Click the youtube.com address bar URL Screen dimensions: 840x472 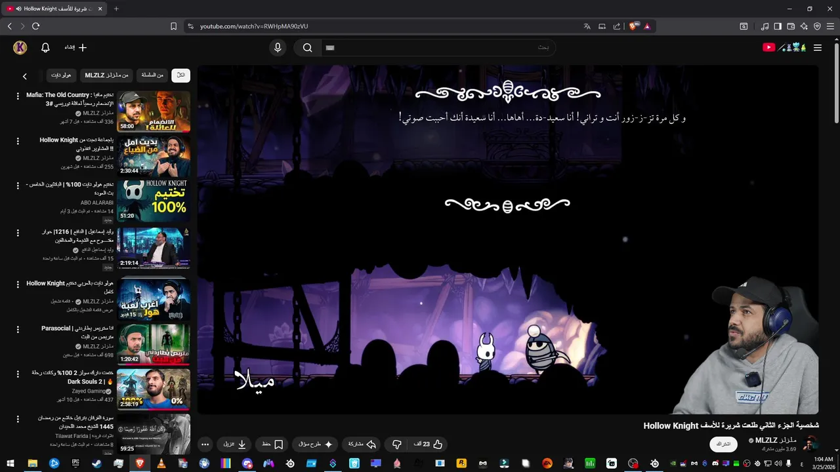(x=254, y=26)
